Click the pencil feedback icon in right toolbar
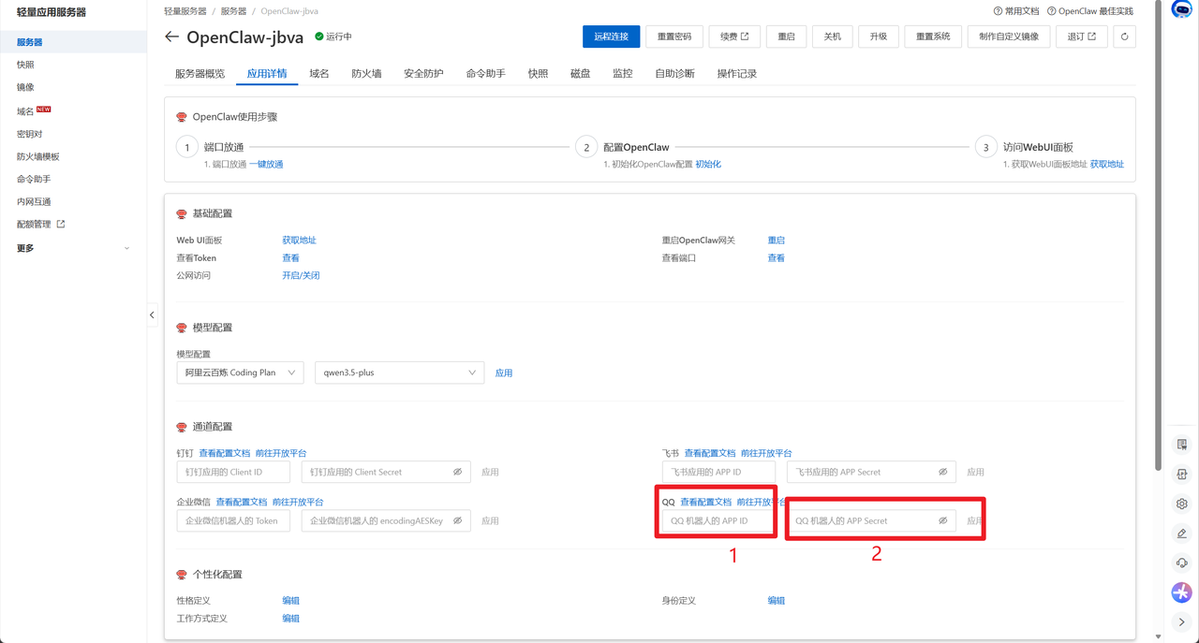Image resolution: width=1199 pixels, height=643 pixels. click(1182, 533)
